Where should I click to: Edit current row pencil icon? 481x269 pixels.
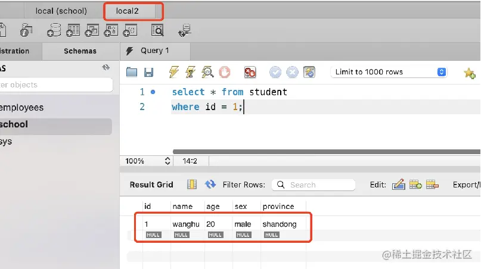pos(399,184)
